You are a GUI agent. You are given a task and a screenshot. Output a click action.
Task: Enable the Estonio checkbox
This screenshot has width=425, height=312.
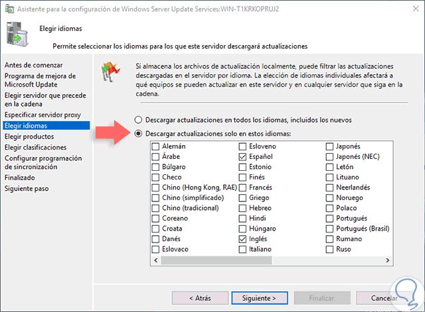point(242,167)
